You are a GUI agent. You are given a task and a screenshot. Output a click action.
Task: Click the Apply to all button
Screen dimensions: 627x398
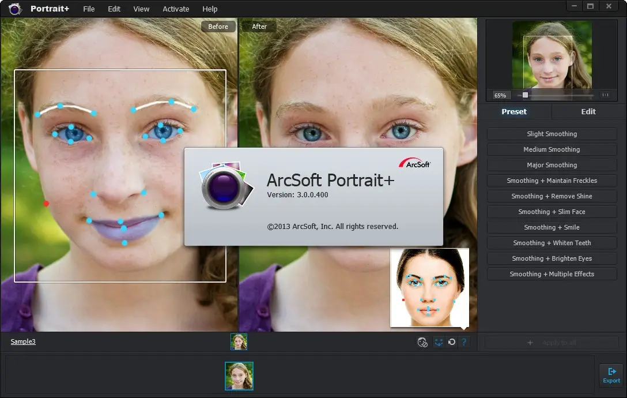click(552, 343)
